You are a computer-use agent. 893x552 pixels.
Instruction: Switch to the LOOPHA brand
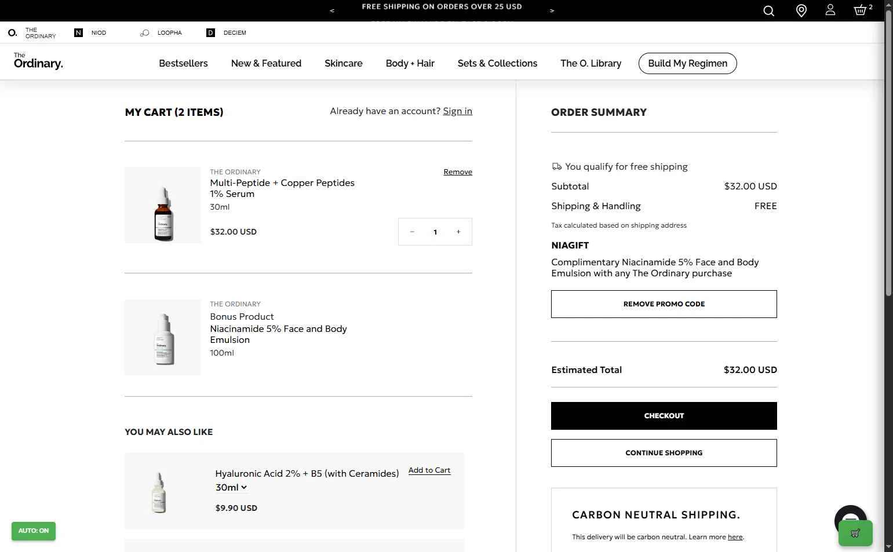[x=161, y=33]
